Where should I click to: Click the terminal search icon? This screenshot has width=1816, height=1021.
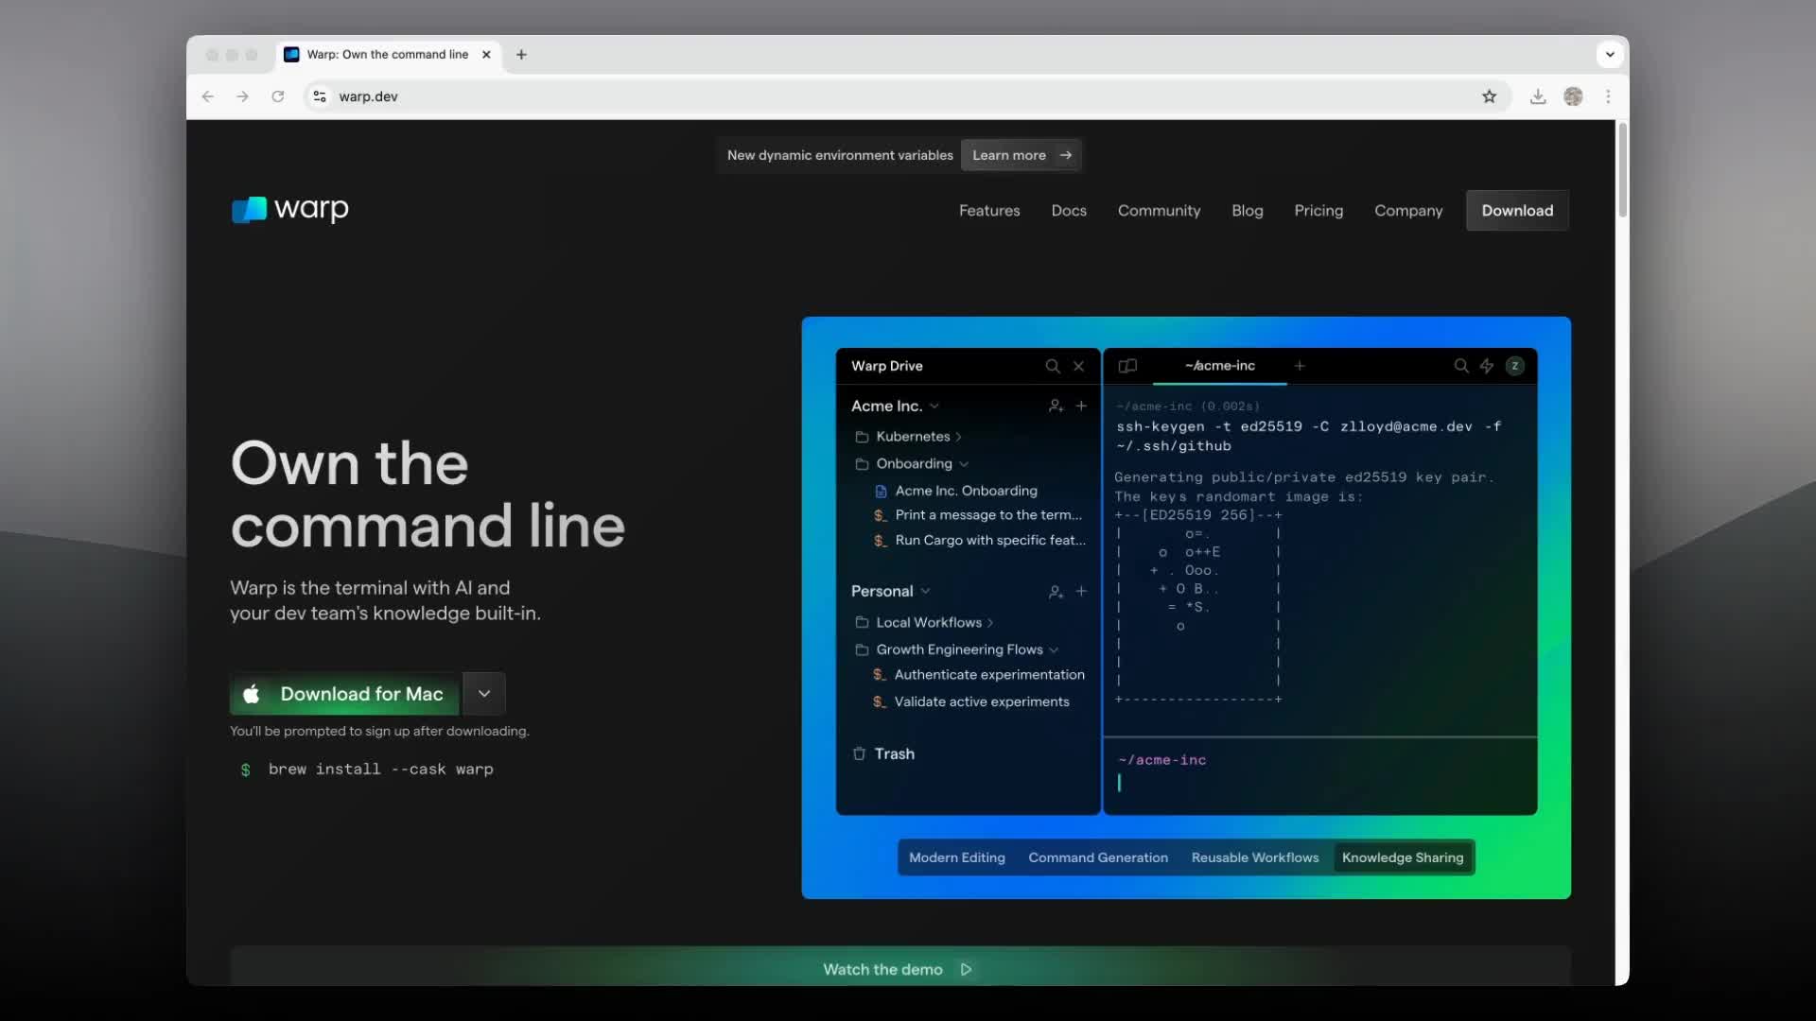[x=1461, y=365]
